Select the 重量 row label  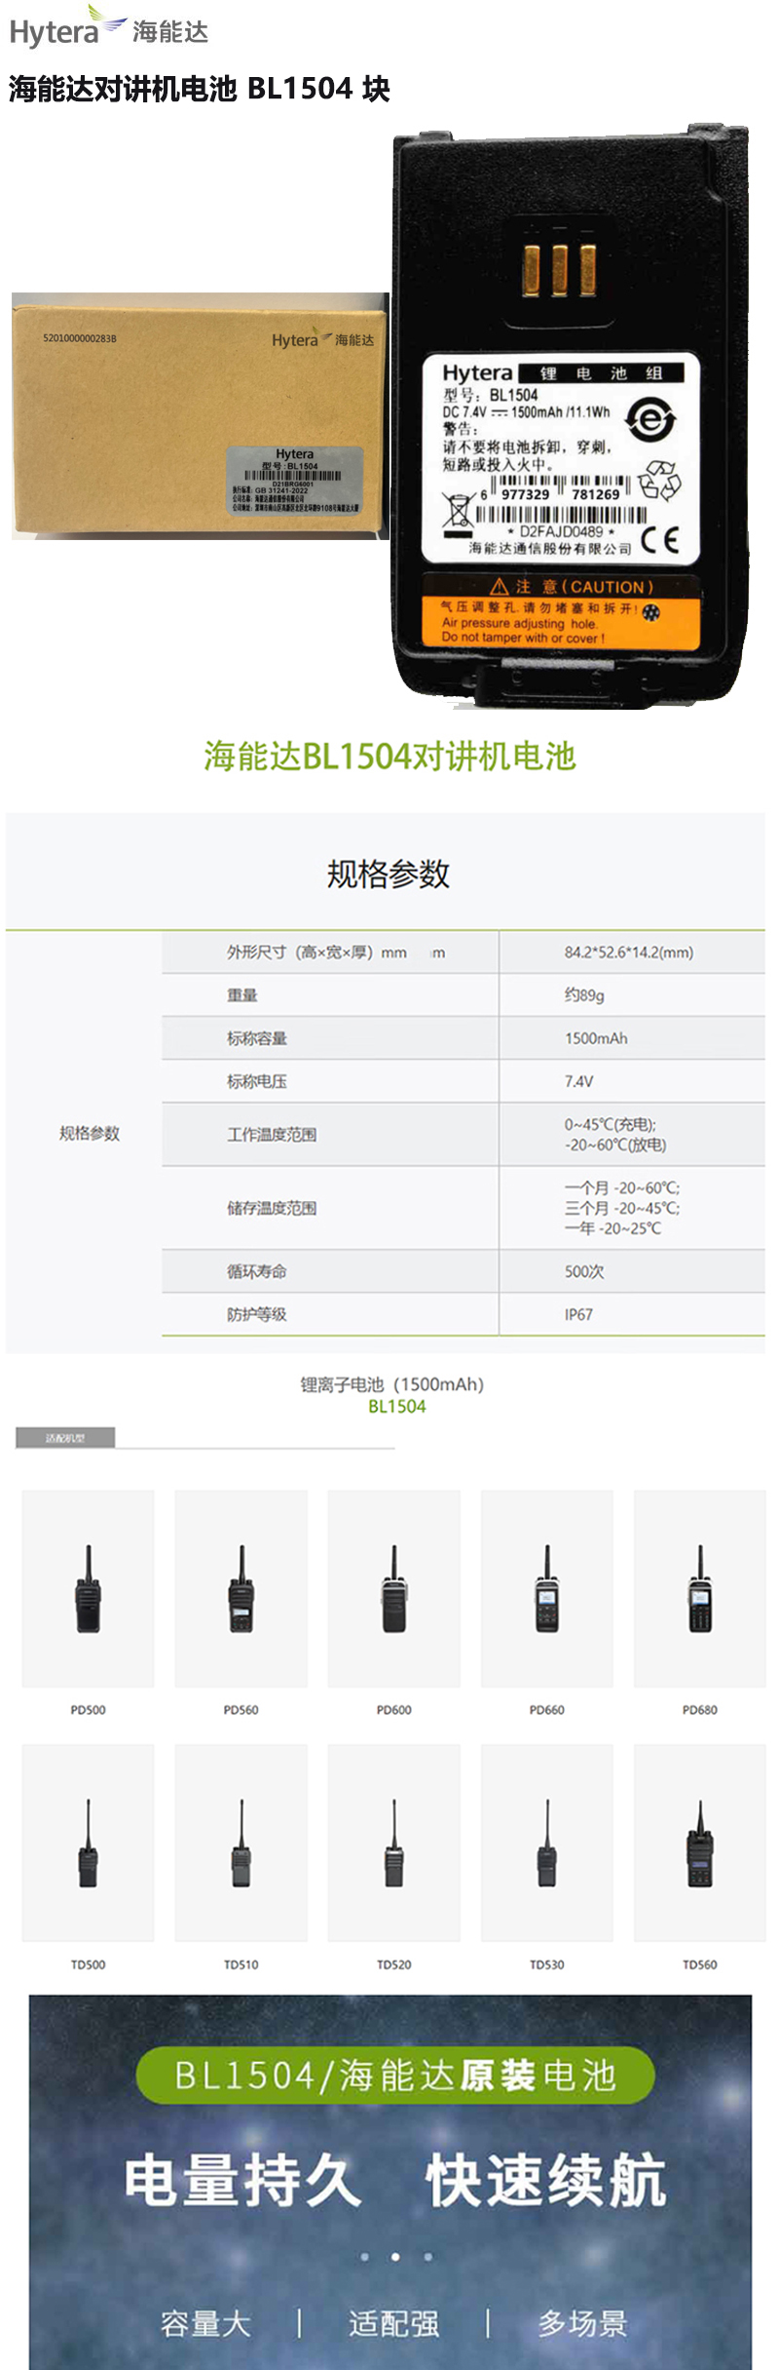pyautogui.click(x=242, y=995)
